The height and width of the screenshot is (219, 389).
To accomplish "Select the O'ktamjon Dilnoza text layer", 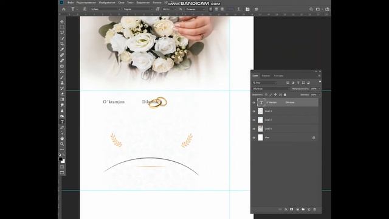I will 287,102.
